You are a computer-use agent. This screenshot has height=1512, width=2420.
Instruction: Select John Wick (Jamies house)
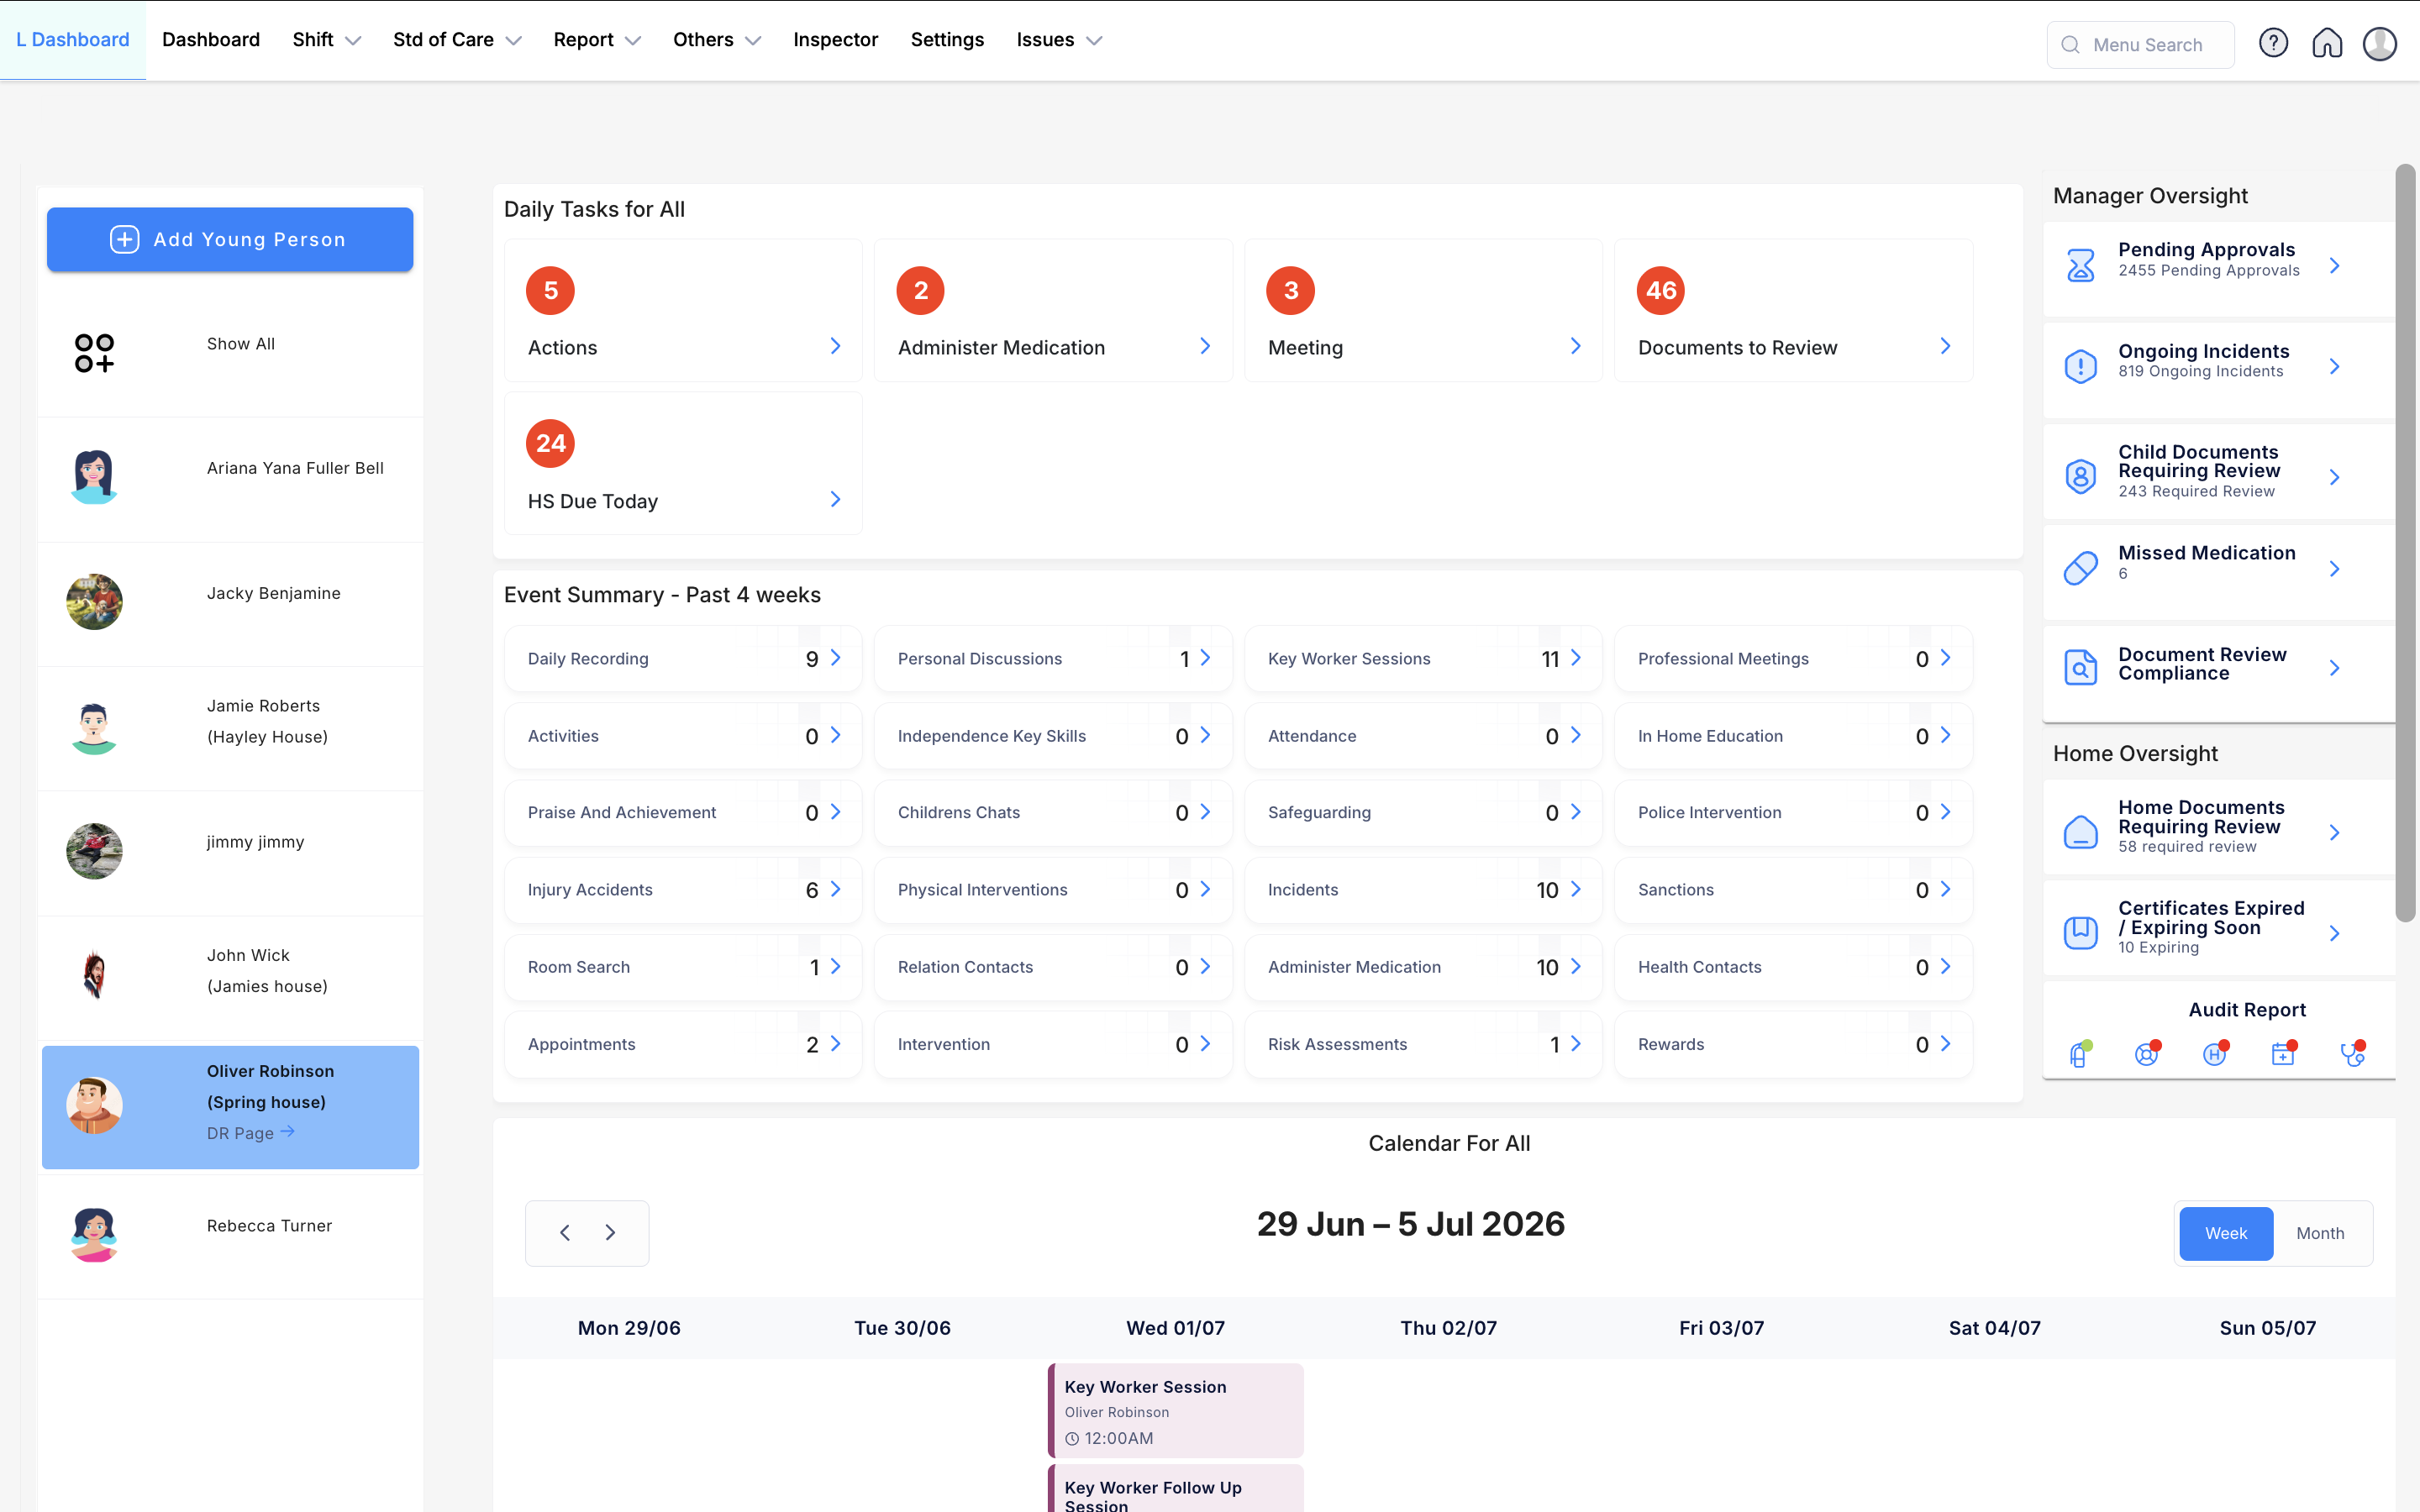pyautogui.click(x=230, y=977)
